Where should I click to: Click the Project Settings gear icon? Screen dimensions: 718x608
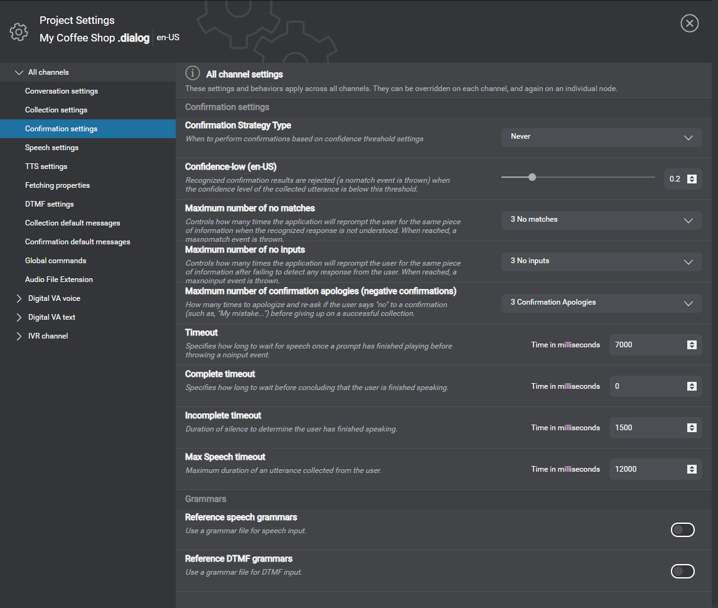tap(19, 31)
